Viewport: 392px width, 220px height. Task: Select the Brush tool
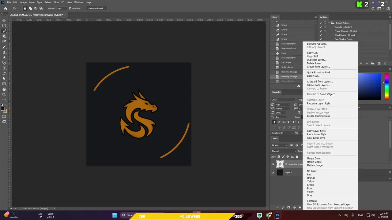pyautogui.click(x=4, y=47)
